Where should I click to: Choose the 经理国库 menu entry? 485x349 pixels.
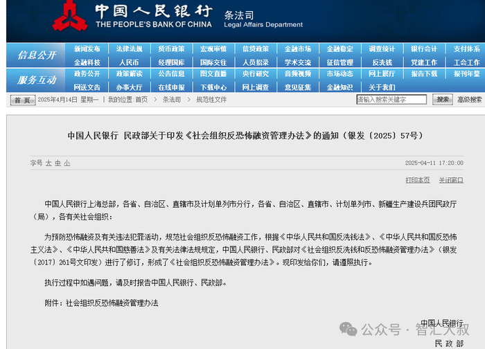[x=171, y=62]
